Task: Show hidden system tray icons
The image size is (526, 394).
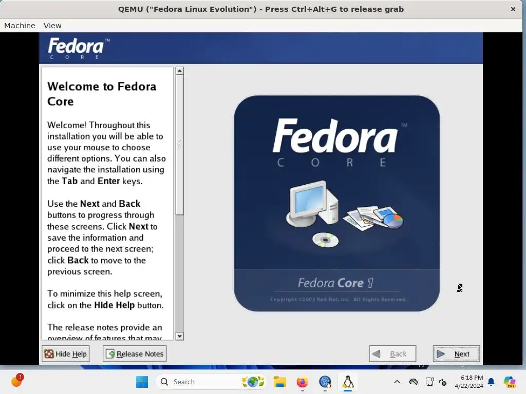Action: [397, 382]
